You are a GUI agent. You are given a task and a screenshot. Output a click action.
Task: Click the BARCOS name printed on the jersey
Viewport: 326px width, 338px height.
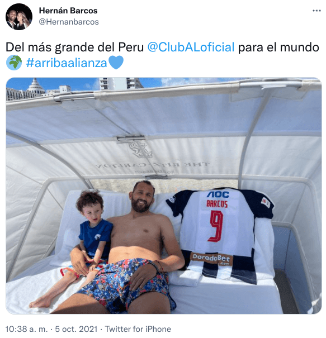217,204
